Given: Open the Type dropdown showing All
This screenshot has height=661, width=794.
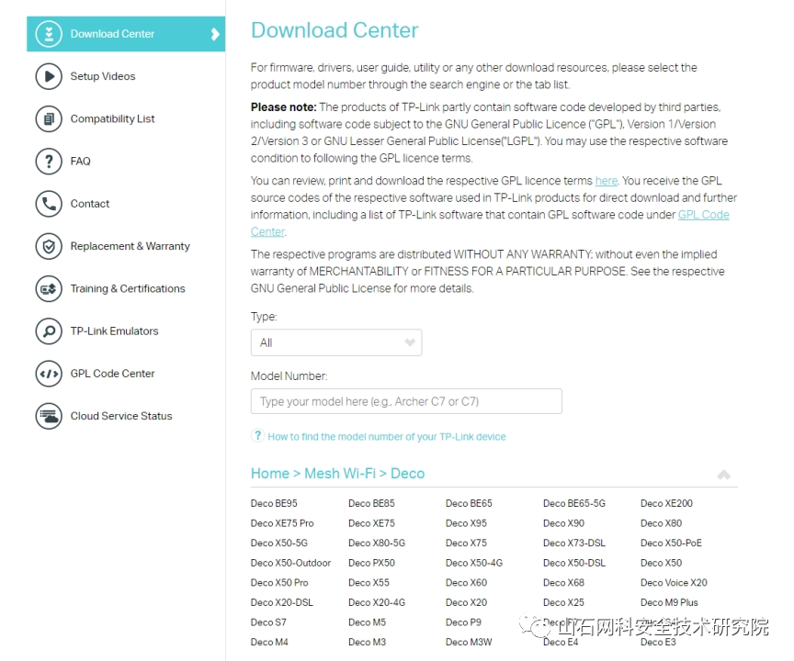Looking at the screenshot, I should tap(336, 342).
